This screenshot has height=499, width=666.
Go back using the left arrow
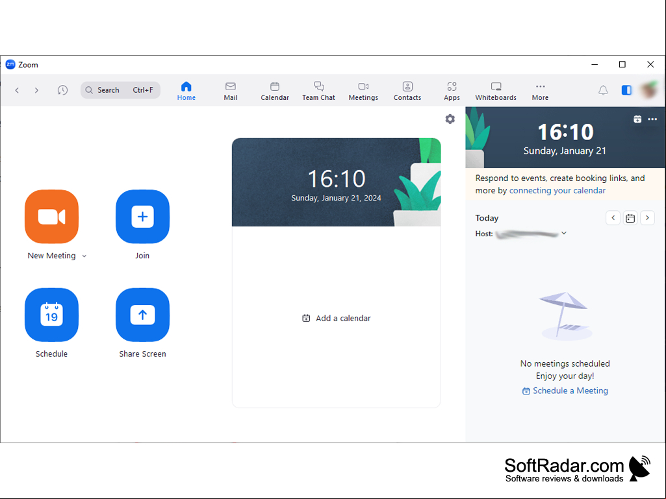click(x=17, y=90)
